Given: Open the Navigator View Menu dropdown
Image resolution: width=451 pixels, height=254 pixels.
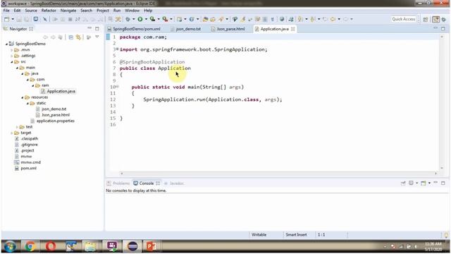Looking at the screenshot, I should [97, 37].
